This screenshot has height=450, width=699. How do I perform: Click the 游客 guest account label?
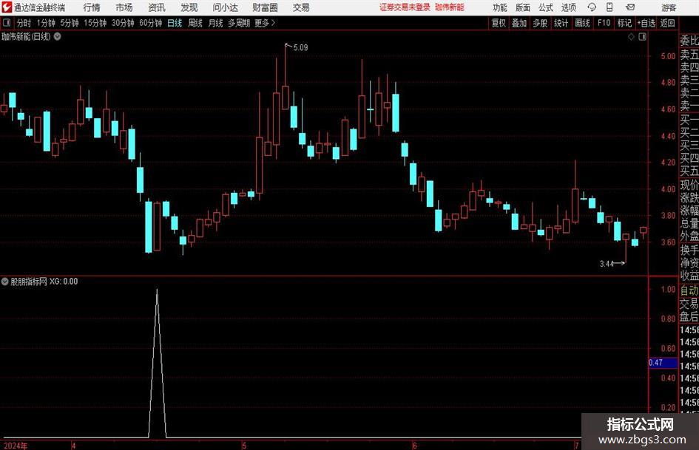(669, 7)
